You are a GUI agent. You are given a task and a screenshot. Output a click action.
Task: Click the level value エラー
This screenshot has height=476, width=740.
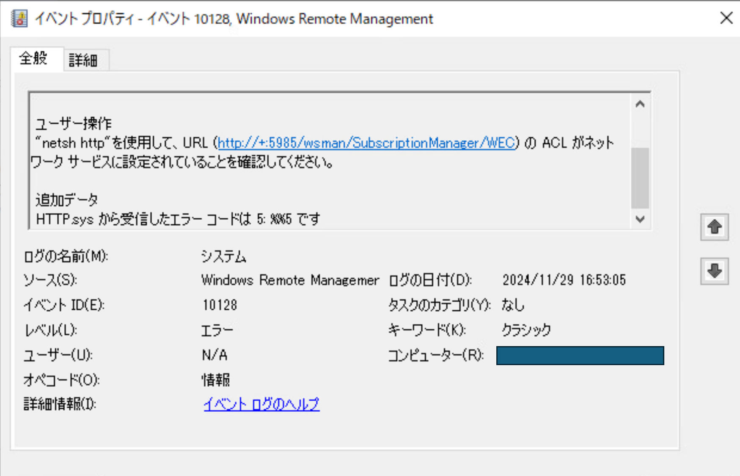point(217,330)
